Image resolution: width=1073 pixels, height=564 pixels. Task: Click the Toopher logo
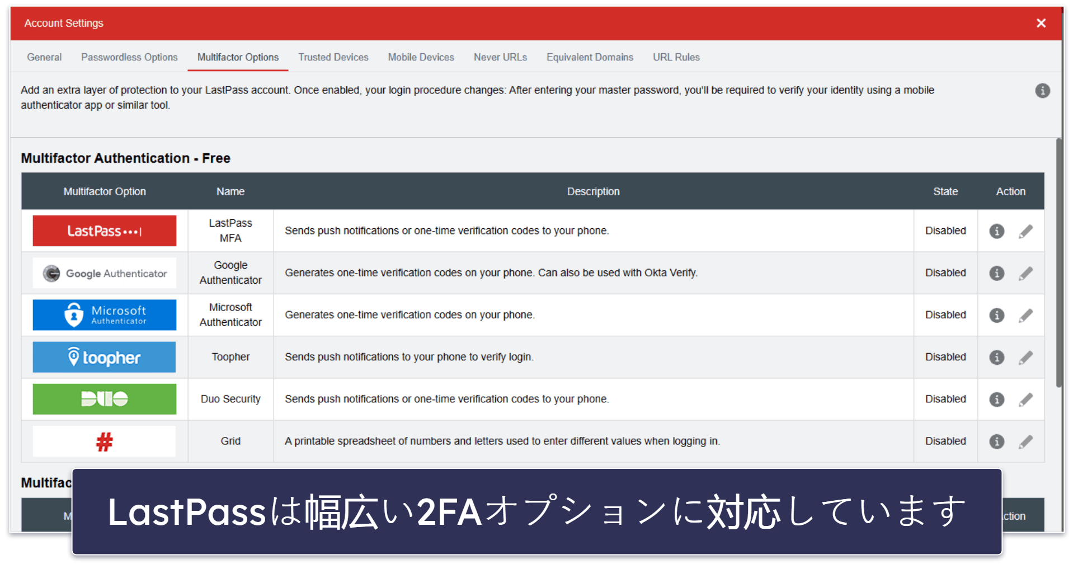[105, 357]
